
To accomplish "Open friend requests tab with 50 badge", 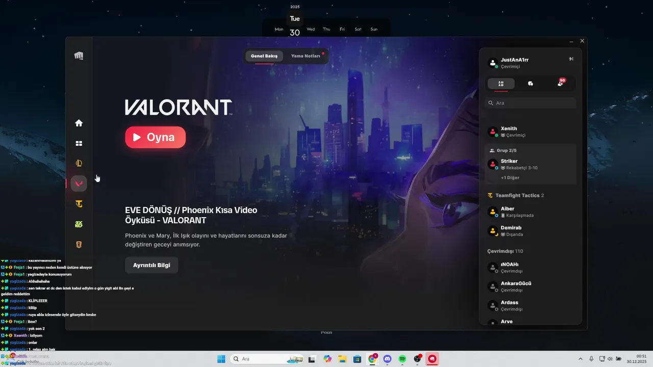I will click(561, 83).
